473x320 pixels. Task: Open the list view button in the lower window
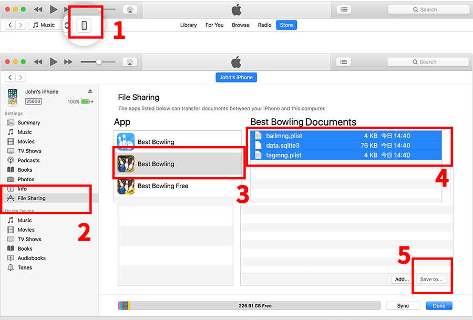[x=343, y=62]
